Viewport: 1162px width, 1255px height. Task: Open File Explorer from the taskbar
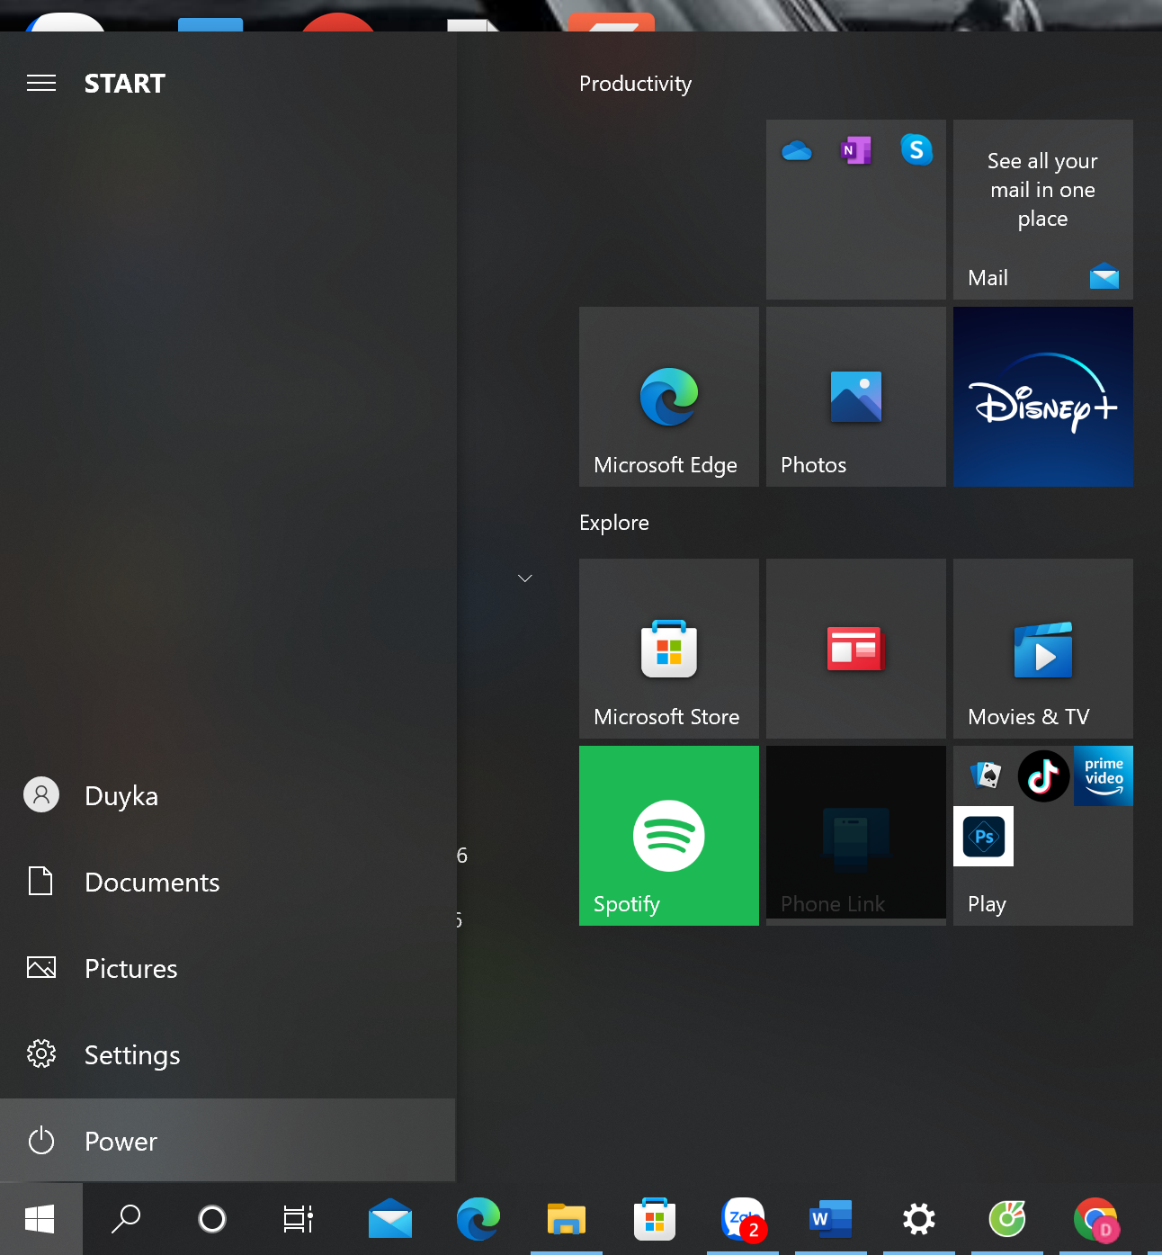click(567, 1219)
